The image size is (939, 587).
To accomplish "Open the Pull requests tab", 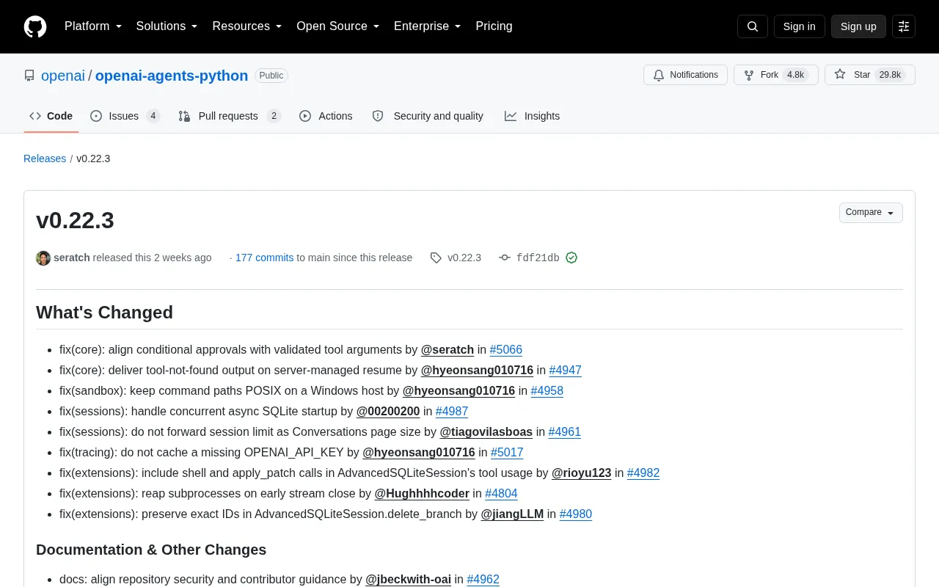I will click(229, 116).
